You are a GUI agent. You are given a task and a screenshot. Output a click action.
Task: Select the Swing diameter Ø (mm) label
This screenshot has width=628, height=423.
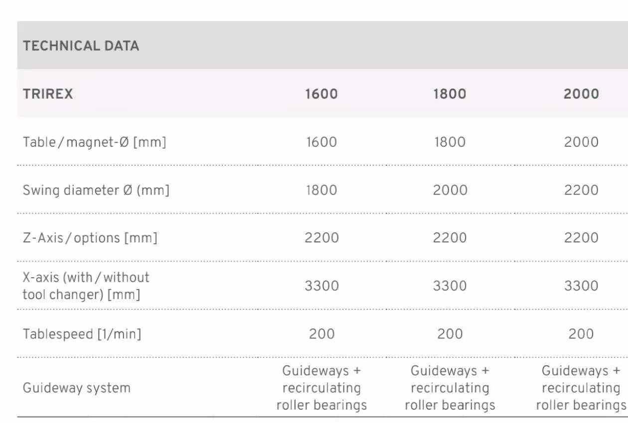click(96, 190)
